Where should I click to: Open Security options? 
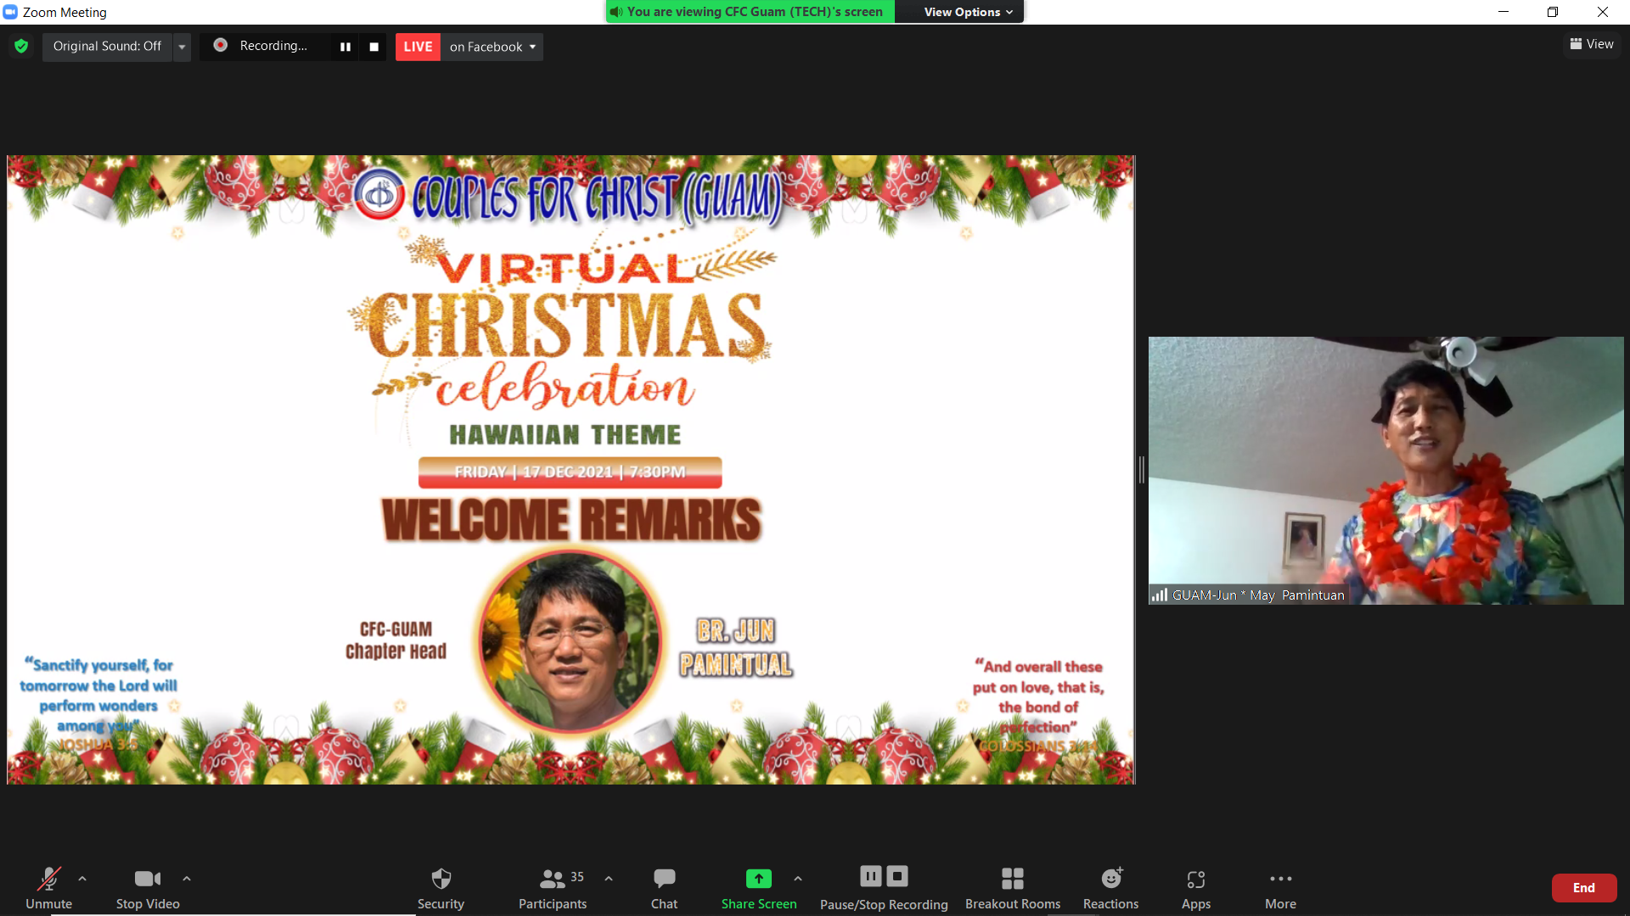pos(441,888)
